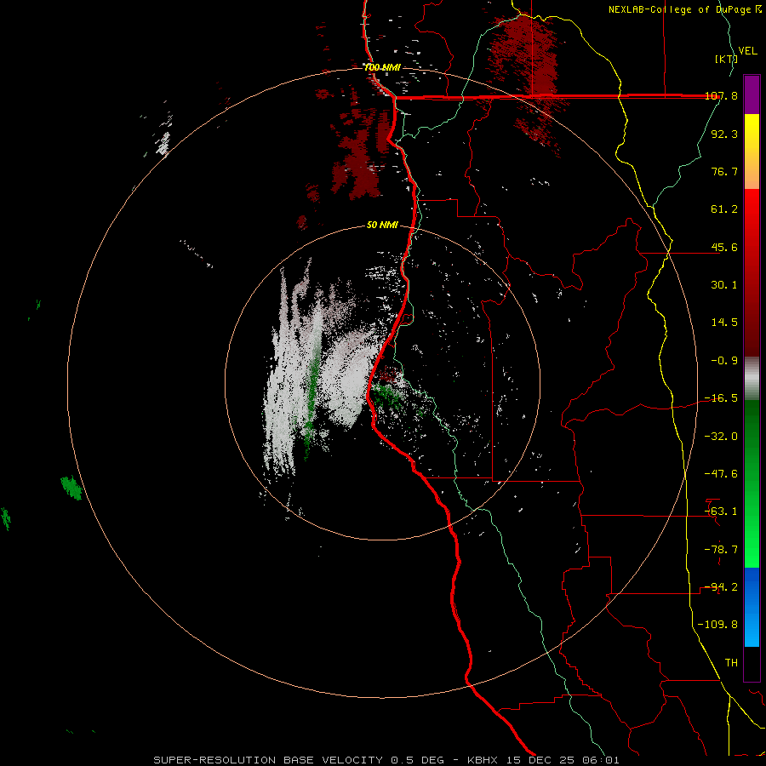This screenshot has height=766, width=766.
Task: Select the -78.7 scale value
Action: tap(721, 550)
